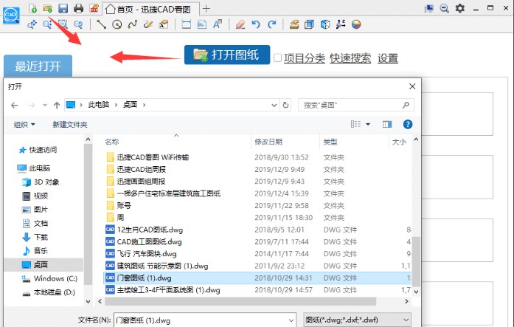Screen dimensions: 514x327
Task: Click the settings gear in title bar
Action: coord(460,8)
